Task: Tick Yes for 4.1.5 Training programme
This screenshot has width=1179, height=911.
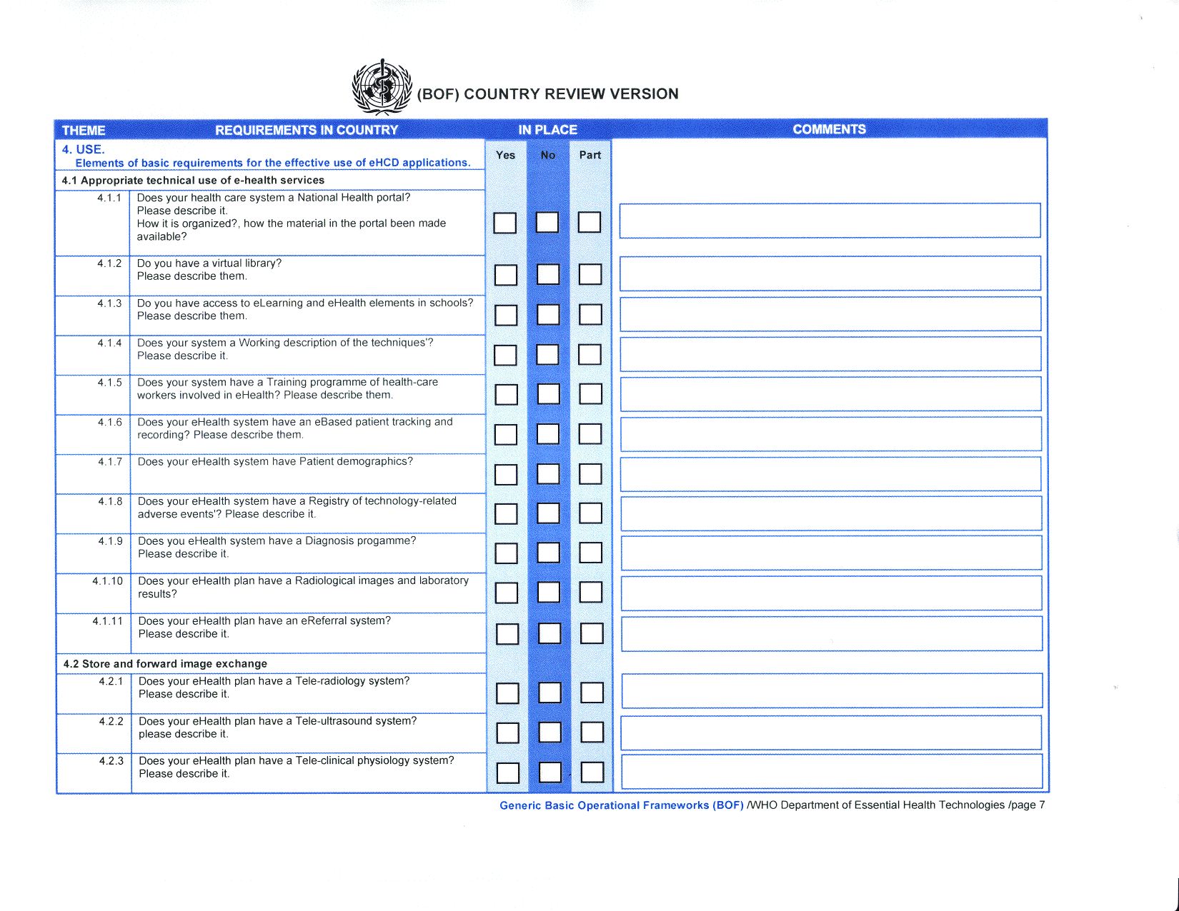Action: [x=506, y=394]
